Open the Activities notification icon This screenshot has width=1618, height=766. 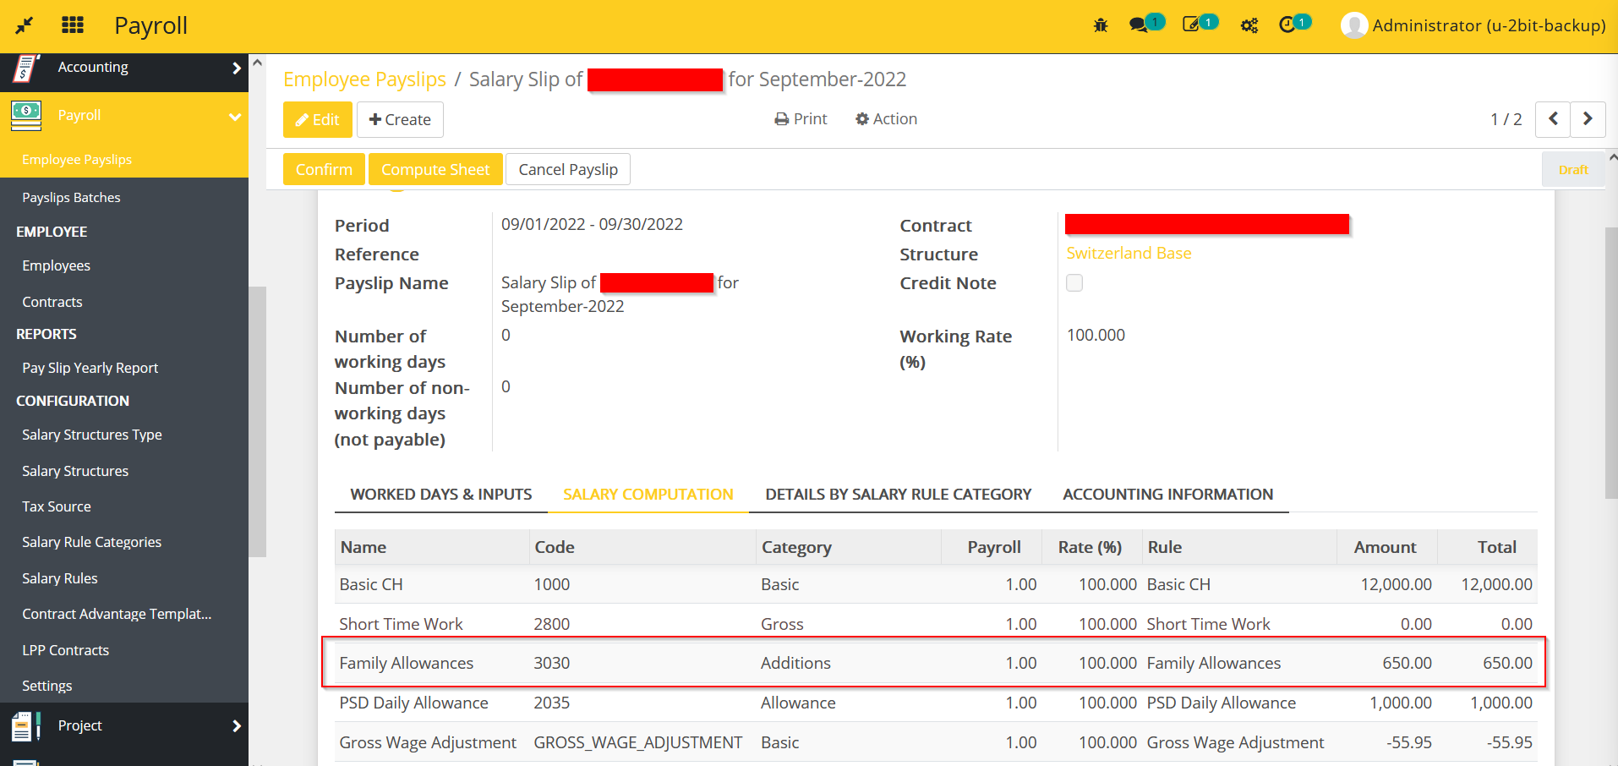point(1193,25)
